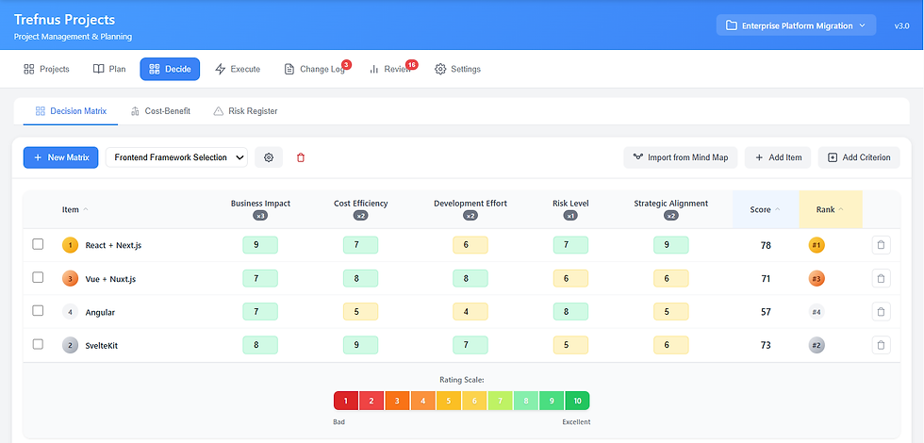Edit Angular Risk Level rating 8
This screenshot has width=924, height=443.
pos(570,312)
